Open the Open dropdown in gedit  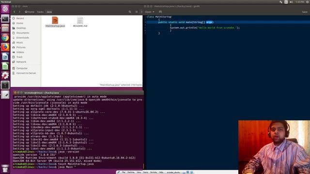[x=150, y=12]
